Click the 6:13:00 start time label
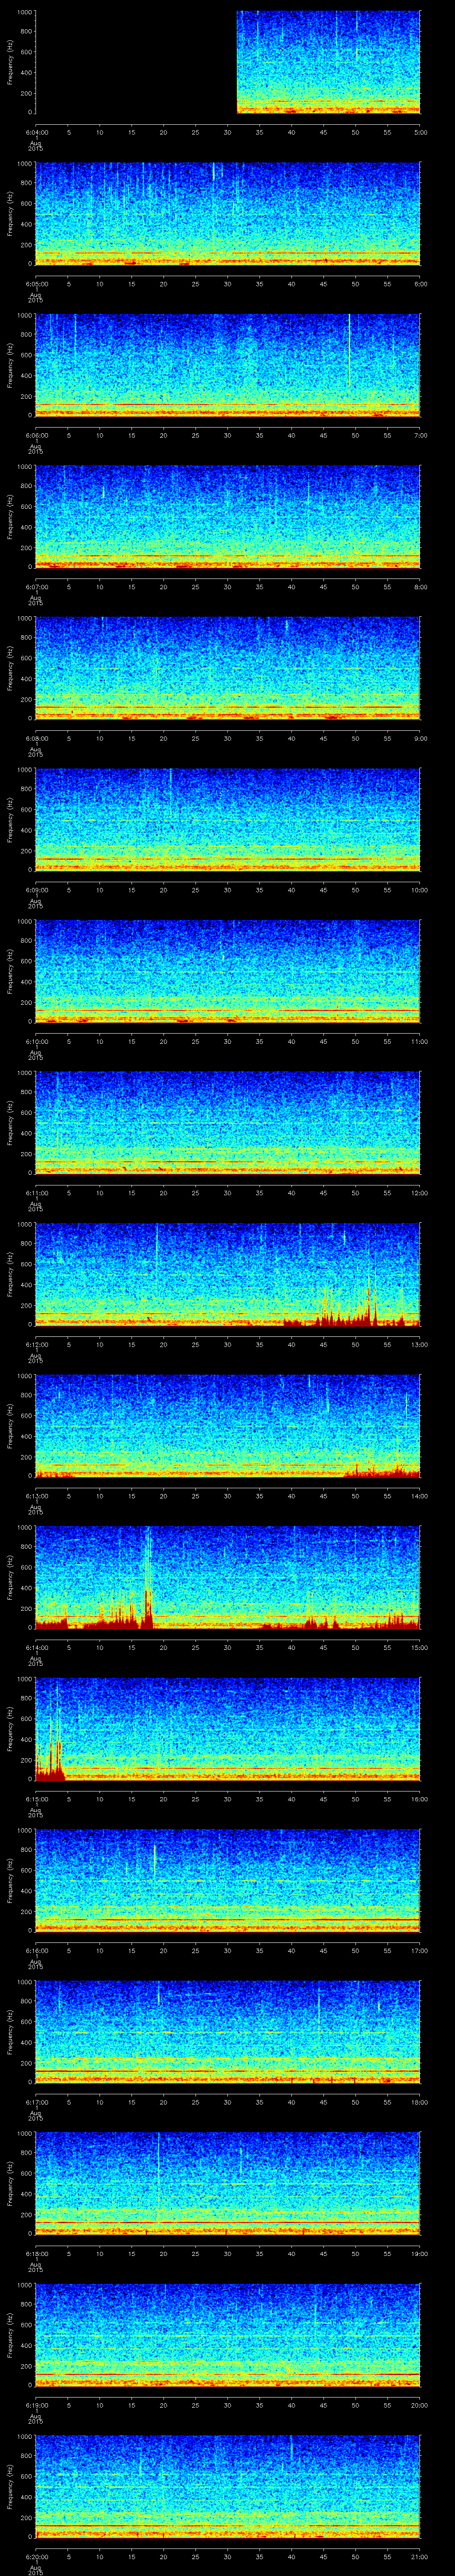 [37, 1496]
